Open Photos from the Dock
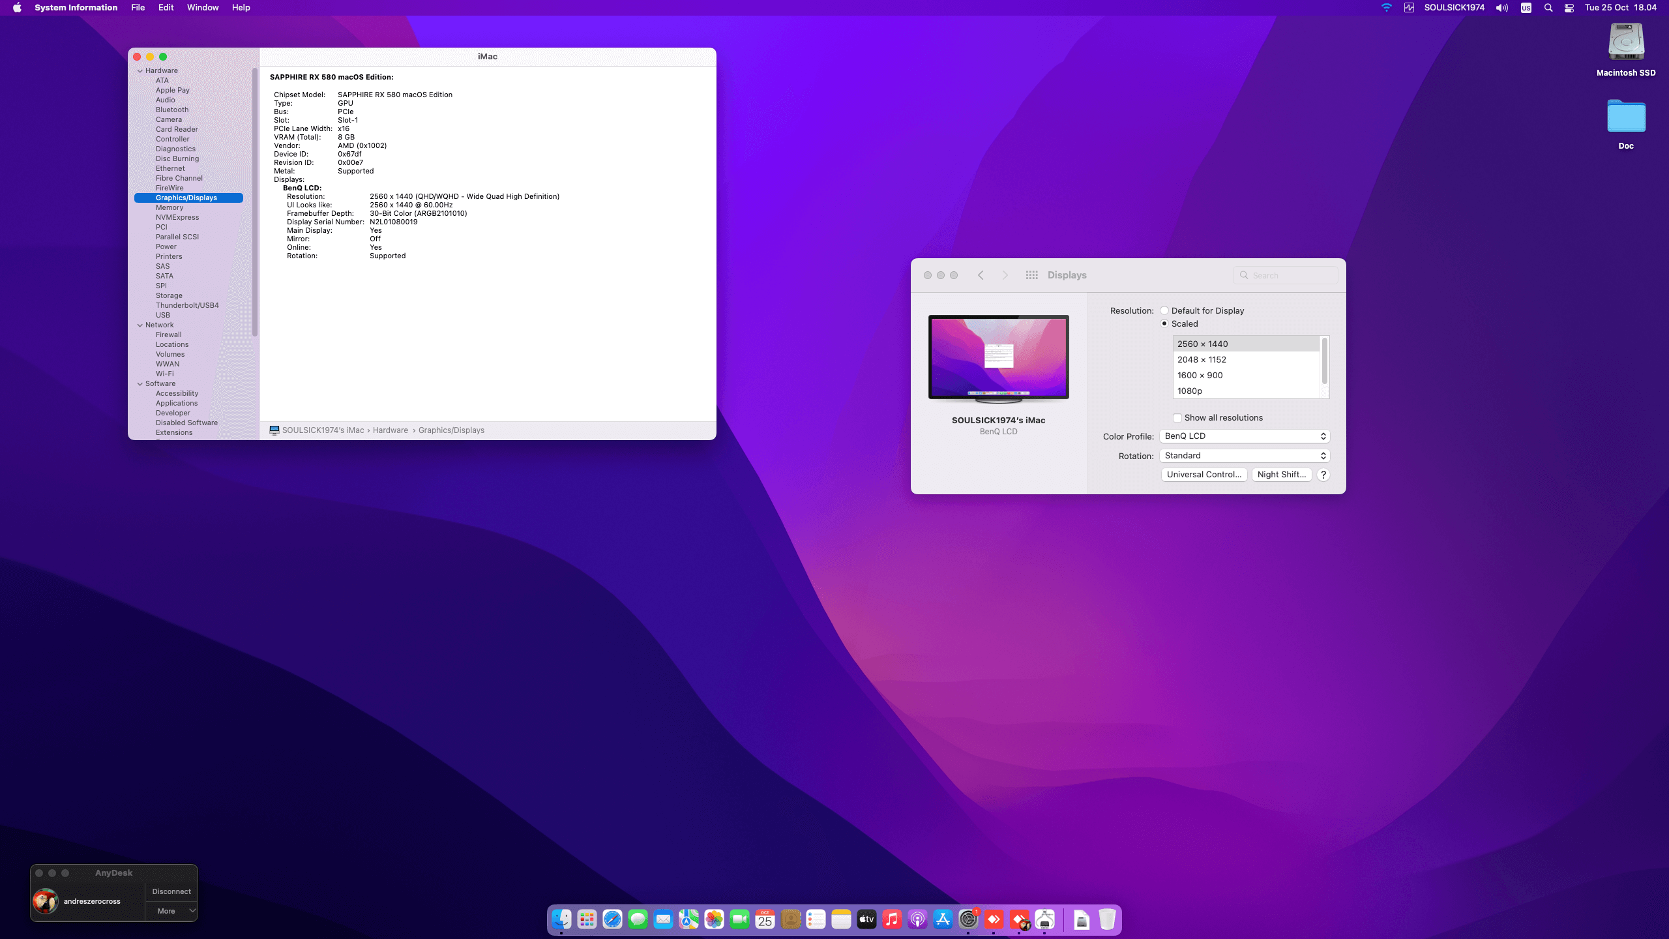 tap(714, 919)
